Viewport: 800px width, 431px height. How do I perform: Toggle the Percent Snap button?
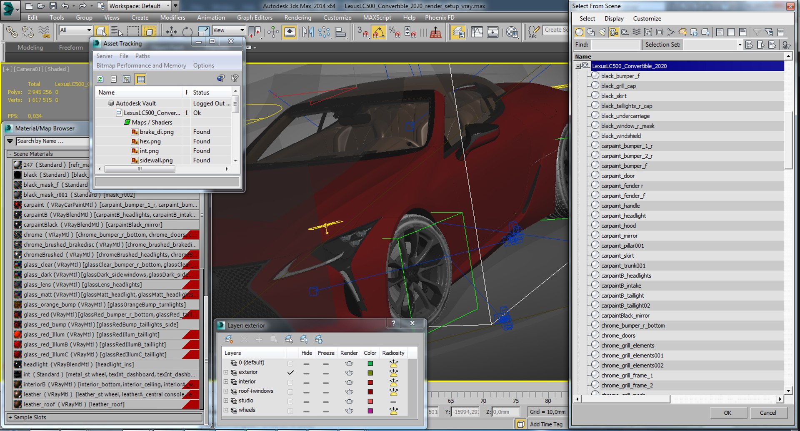[394, 32]
